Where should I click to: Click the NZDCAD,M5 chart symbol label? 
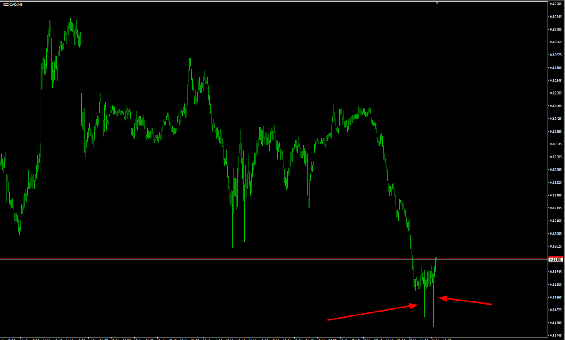point(14,4)
